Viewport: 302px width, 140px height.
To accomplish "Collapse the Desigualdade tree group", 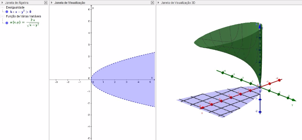I will (2, 7).
